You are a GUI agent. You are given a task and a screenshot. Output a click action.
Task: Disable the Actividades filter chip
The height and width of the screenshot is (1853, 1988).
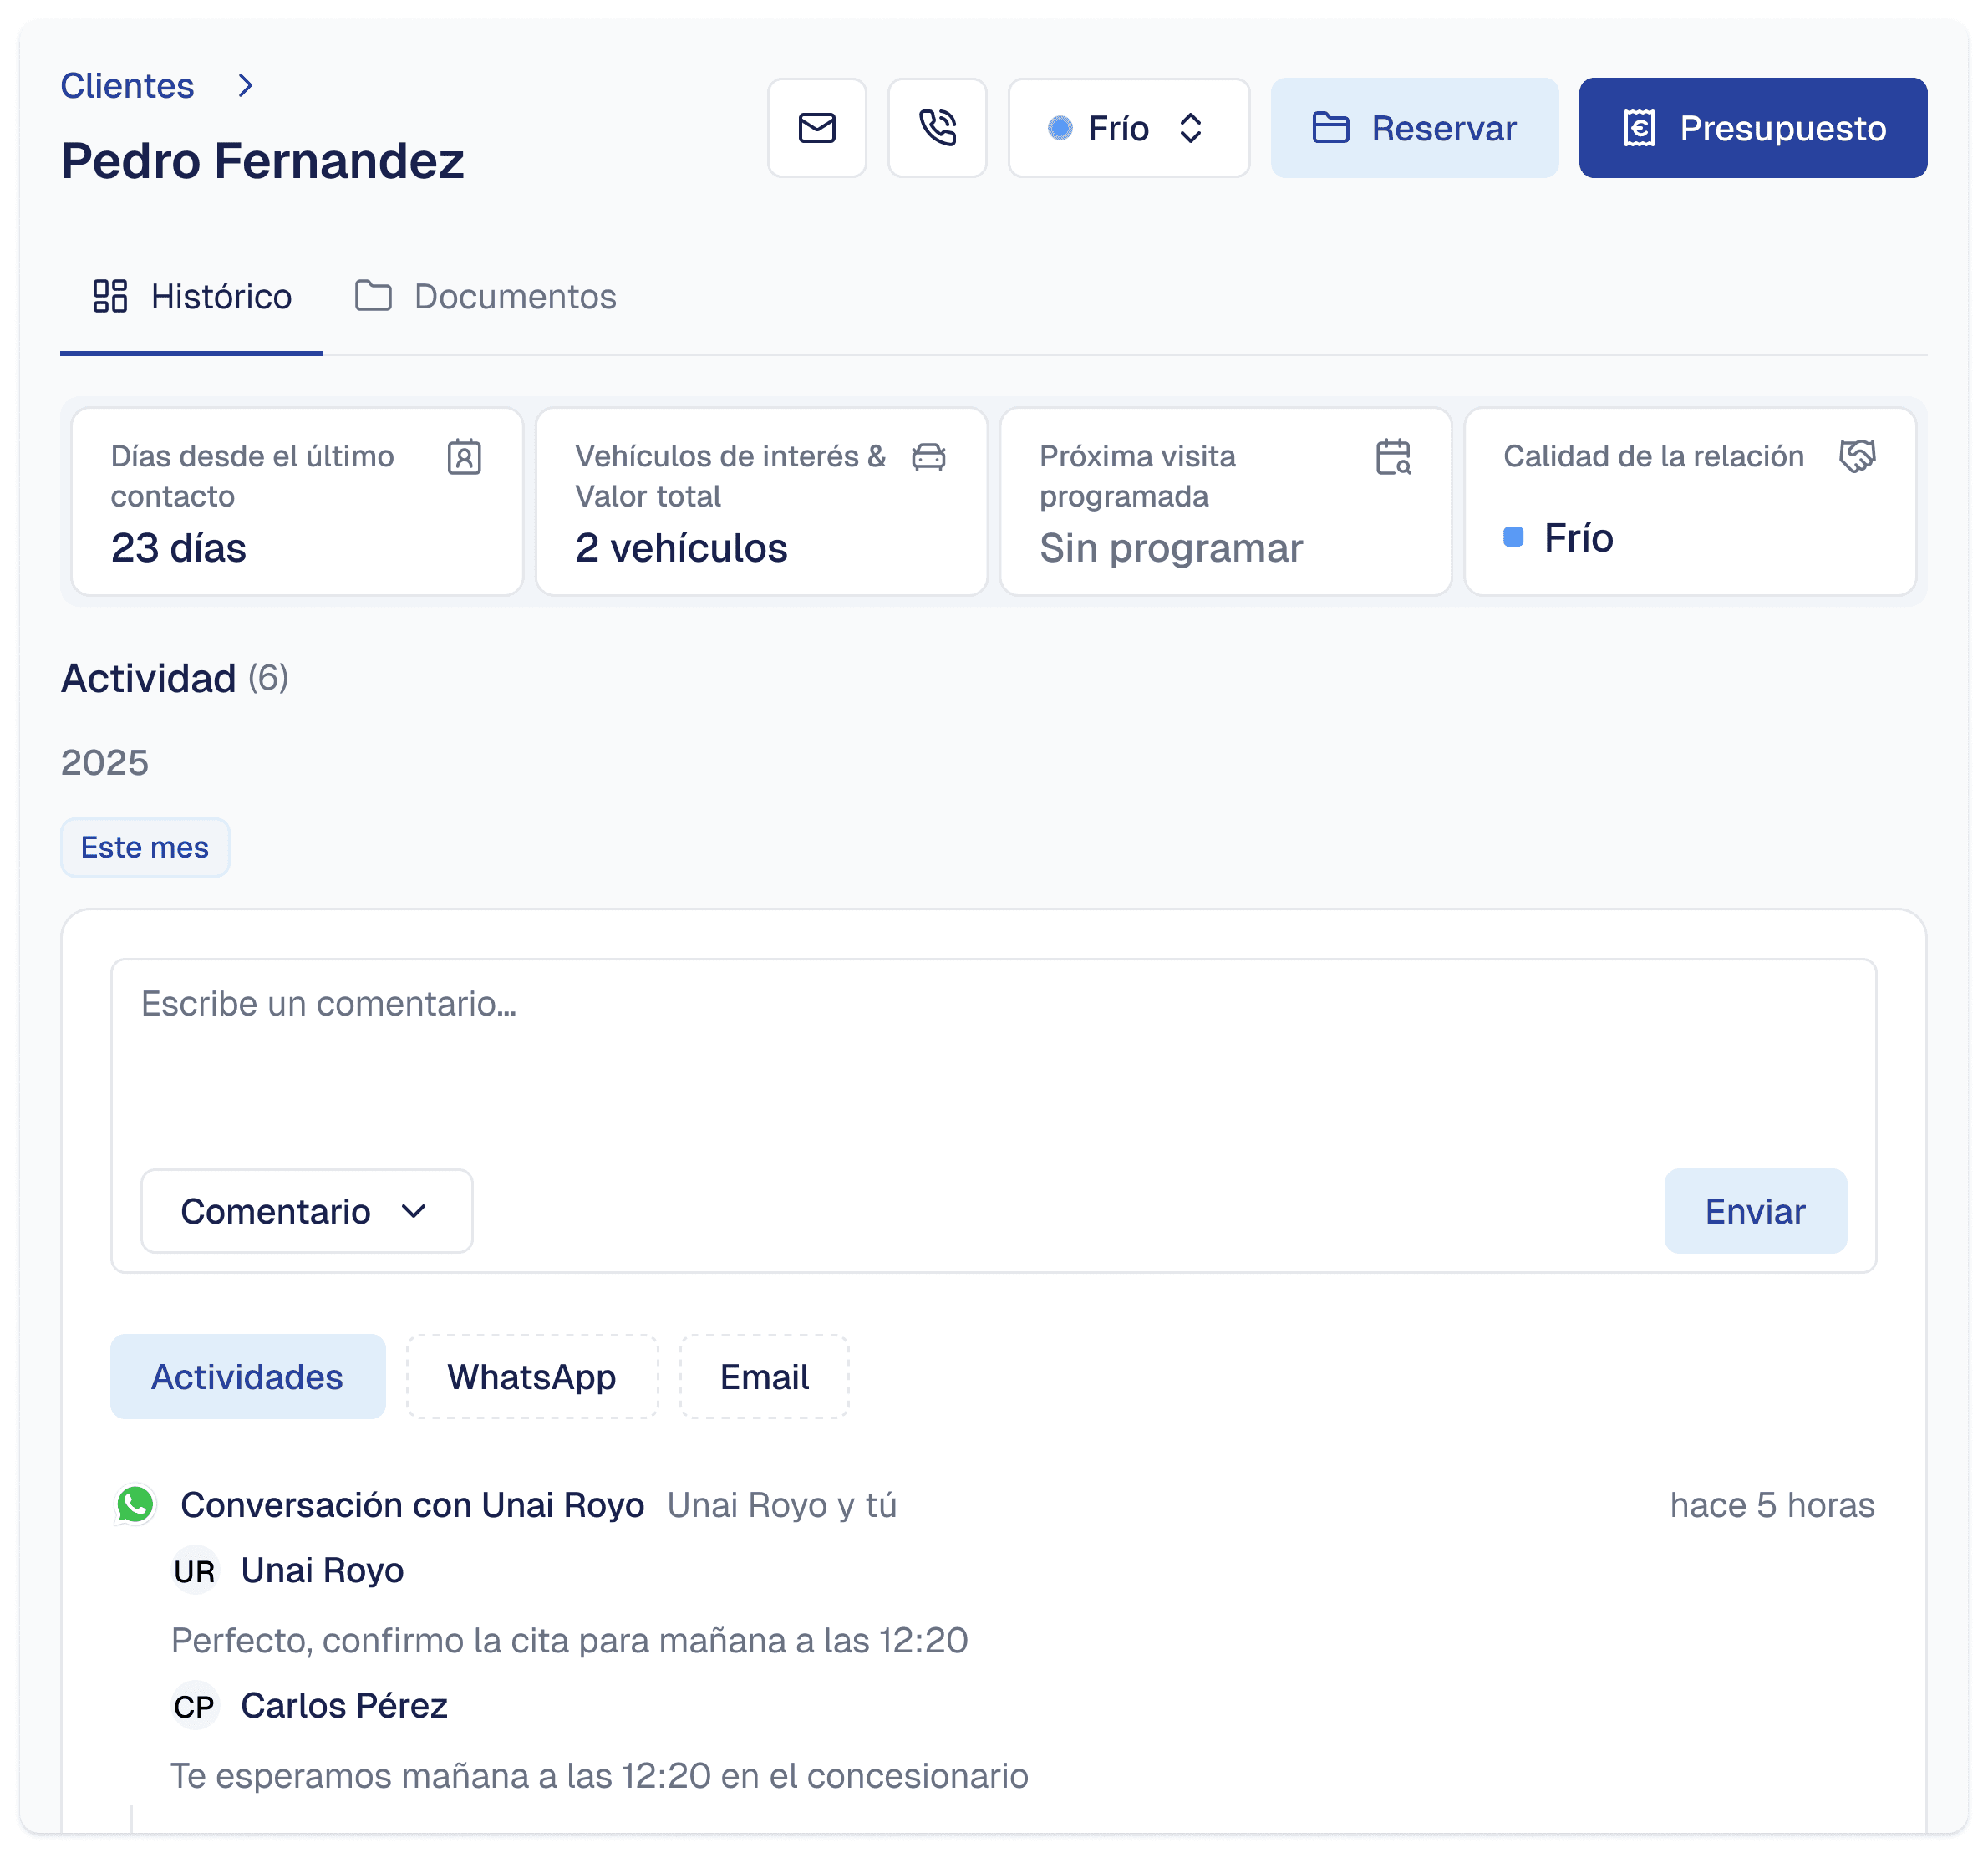coord(247,1376)
